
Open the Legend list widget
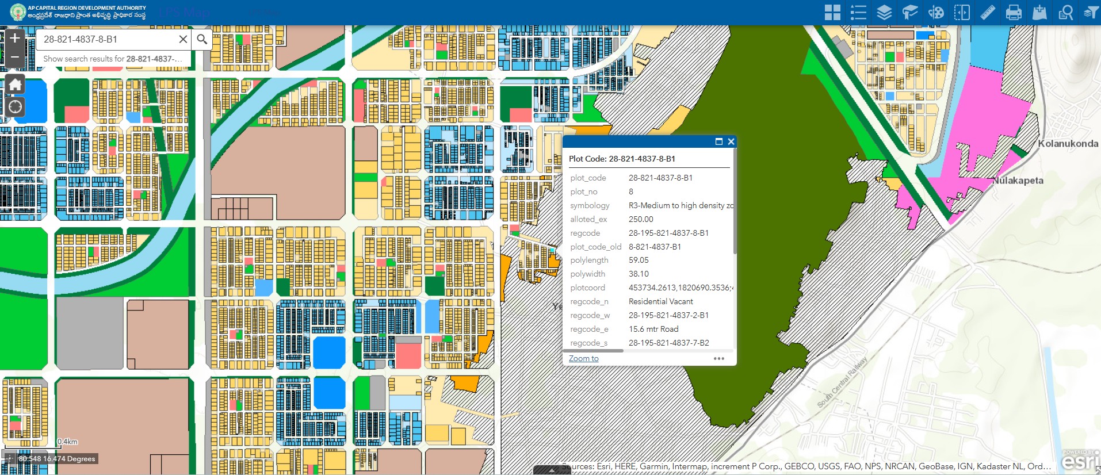[858, 13]
